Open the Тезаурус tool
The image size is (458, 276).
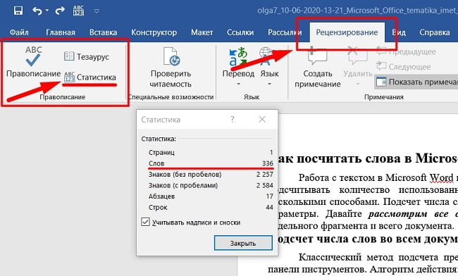pos(87,56)
